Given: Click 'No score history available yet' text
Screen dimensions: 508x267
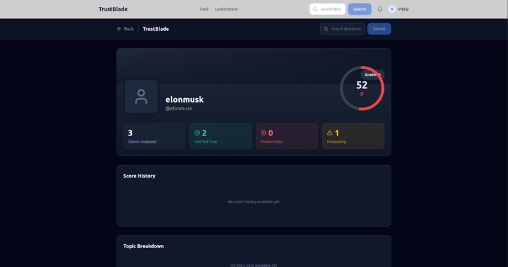Looking at the screenshot, I should coord(253,202).
